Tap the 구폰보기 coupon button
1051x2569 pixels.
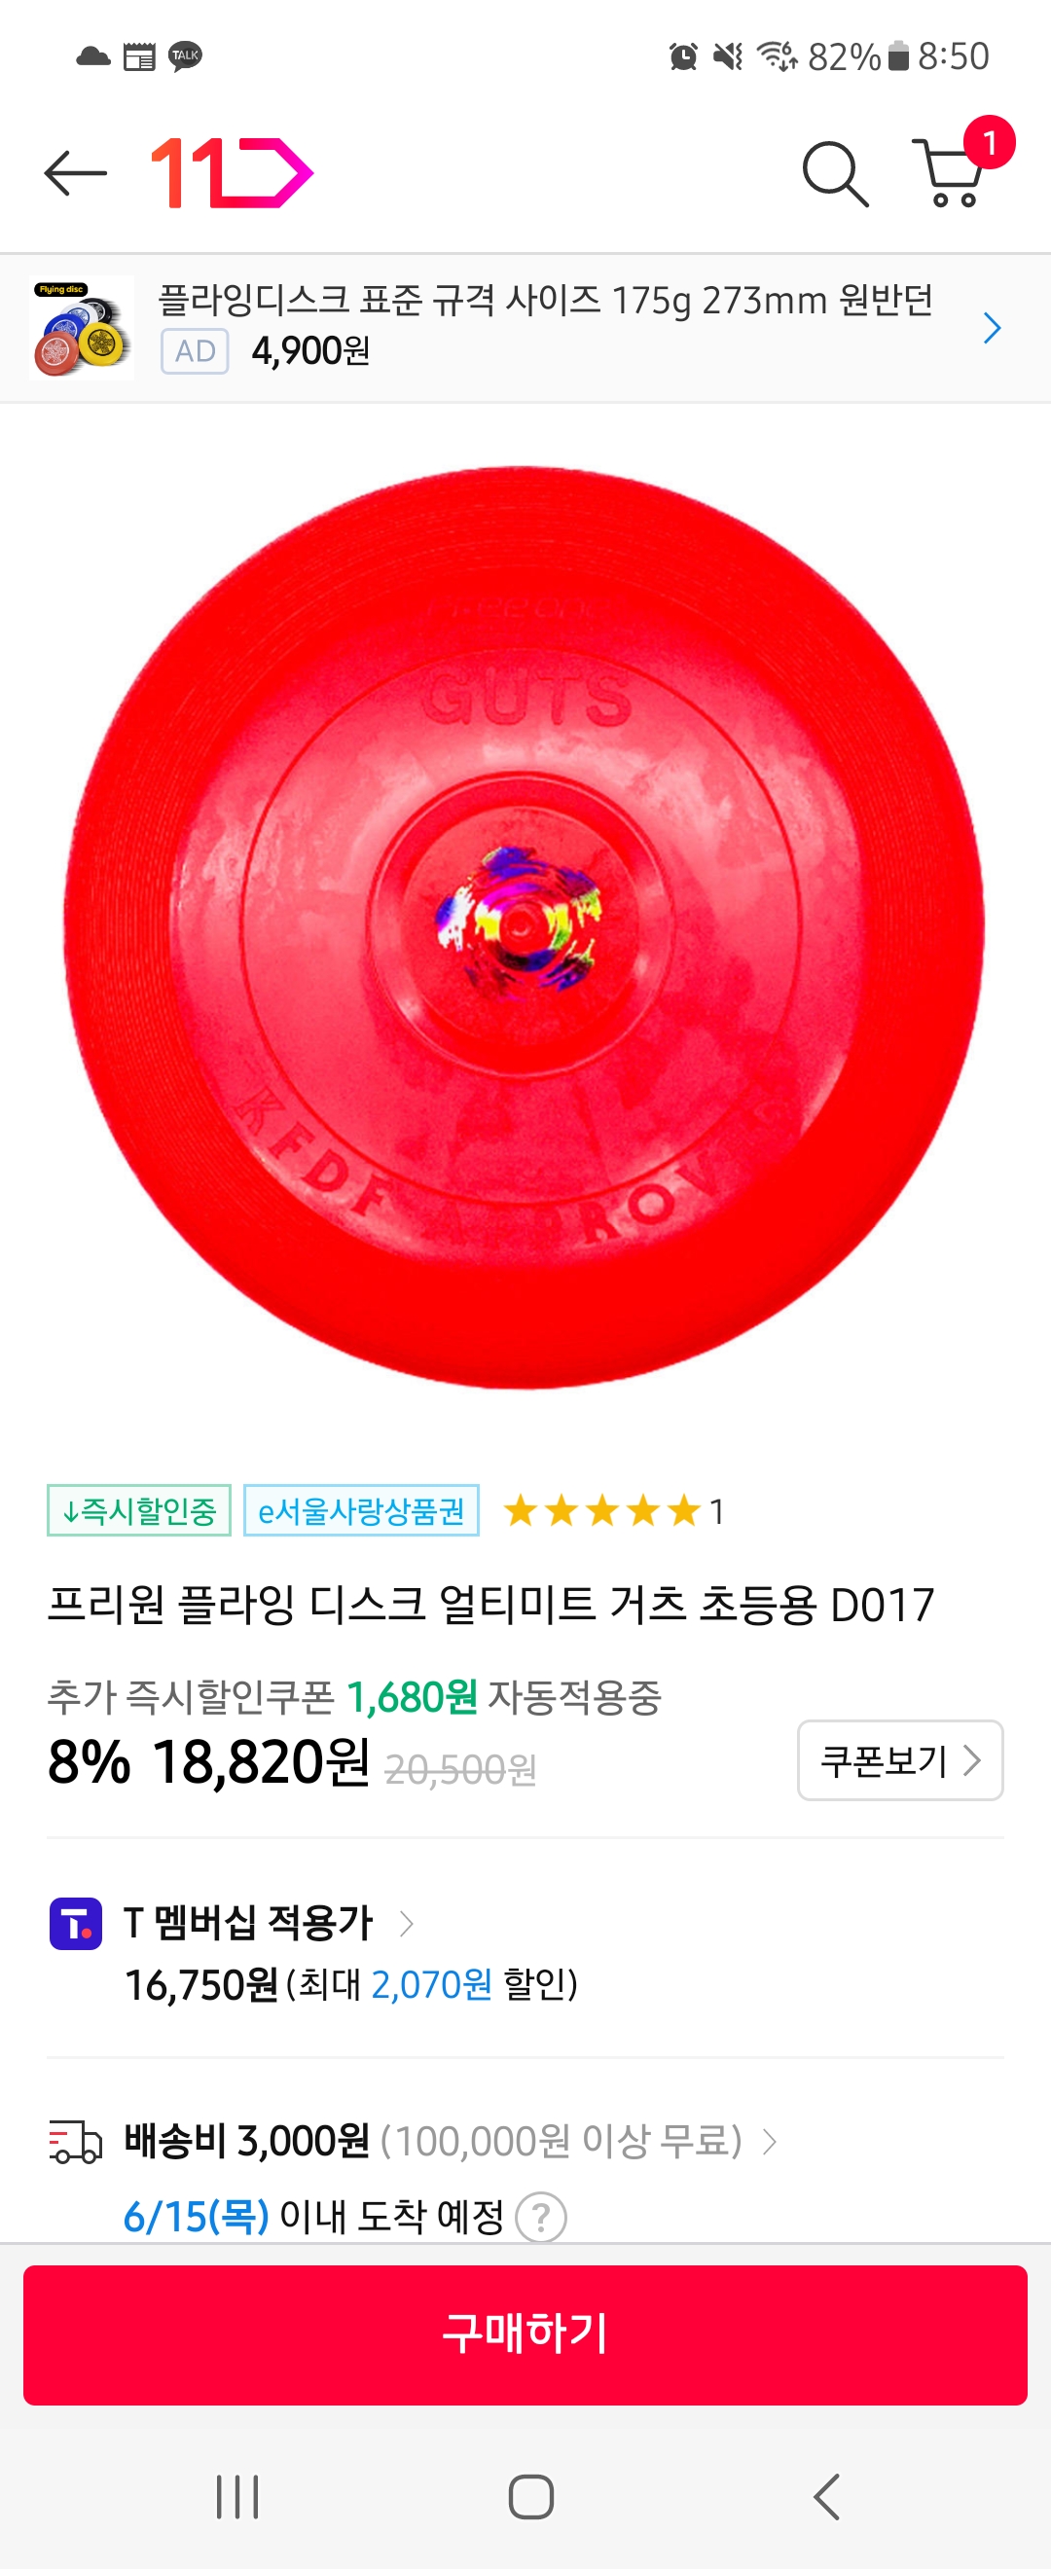[899, 1760]
